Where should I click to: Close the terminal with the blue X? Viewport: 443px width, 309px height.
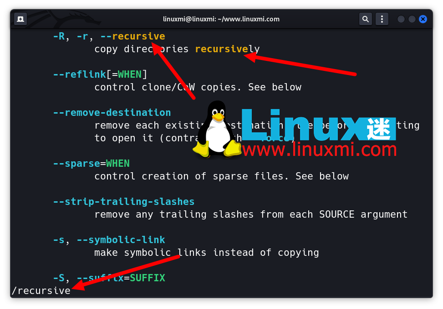click(x=423, y=19)
